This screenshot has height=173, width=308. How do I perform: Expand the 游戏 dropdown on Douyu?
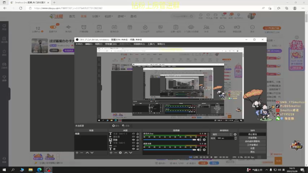click(121, 16)
